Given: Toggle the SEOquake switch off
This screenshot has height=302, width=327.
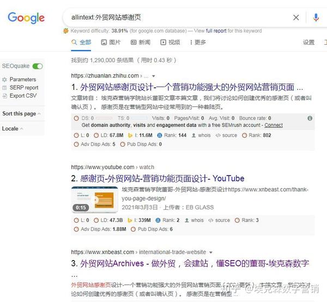Looking at the screenshot, I should [x=38, y=66].
